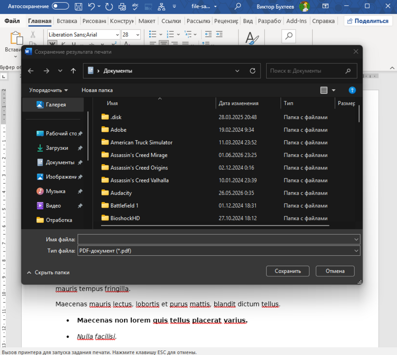Click the Скрыть папки toggle

(x=48, y=272)
